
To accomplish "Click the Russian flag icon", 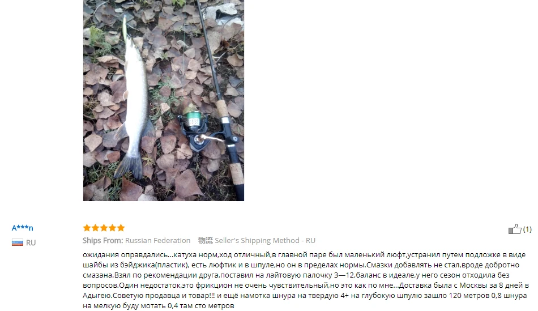I will pos(18,242).
